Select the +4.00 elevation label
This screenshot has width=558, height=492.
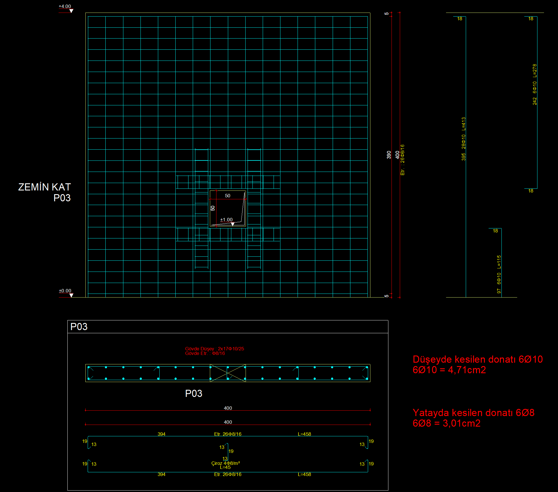click(x=65, y=6)
